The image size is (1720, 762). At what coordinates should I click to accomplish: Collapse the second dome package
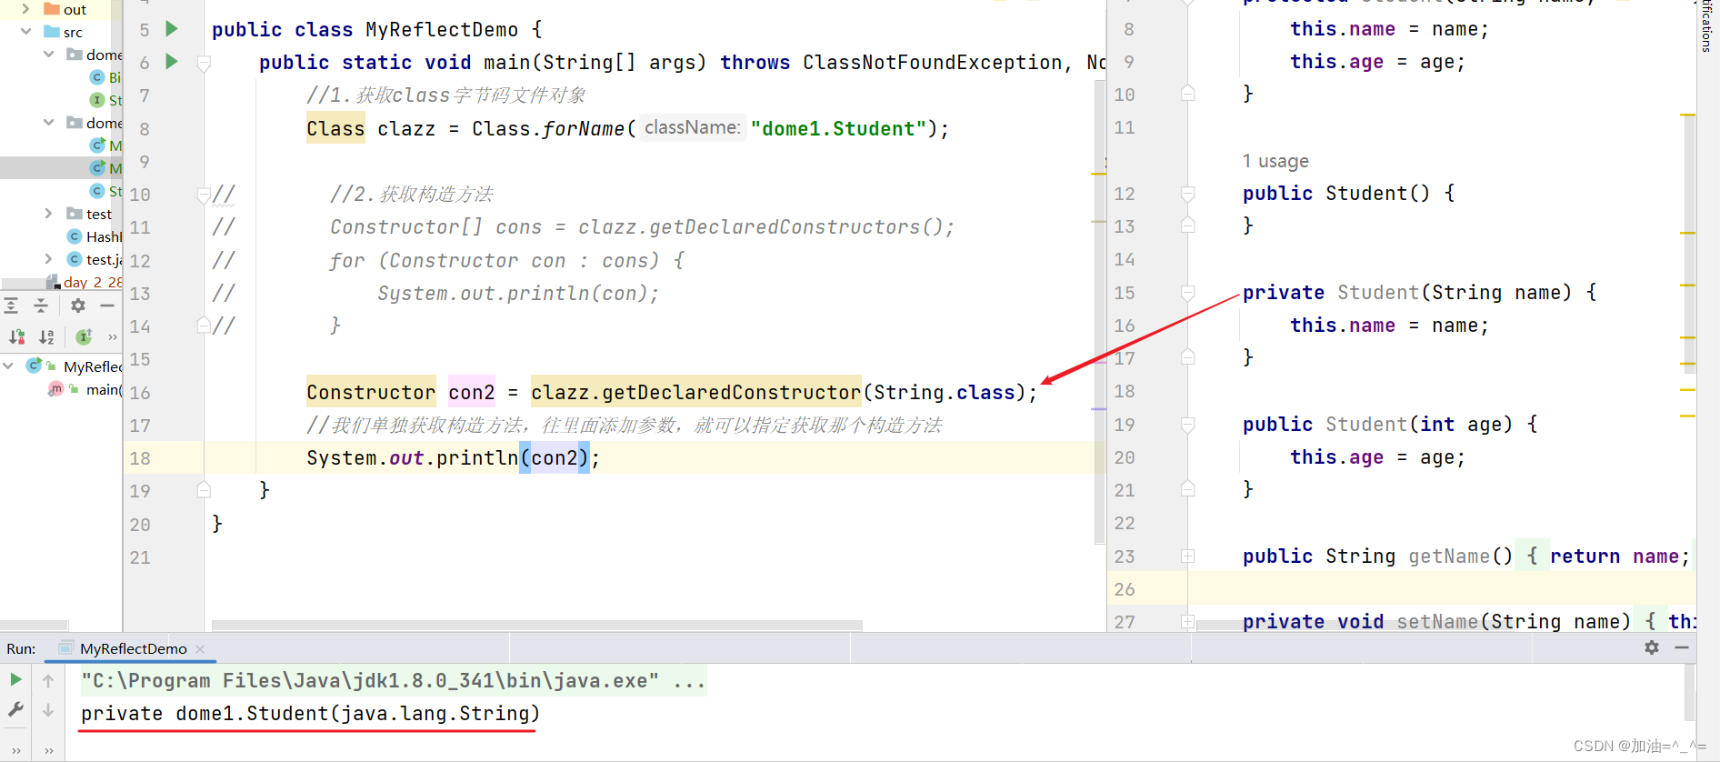(x=48, y=123)
